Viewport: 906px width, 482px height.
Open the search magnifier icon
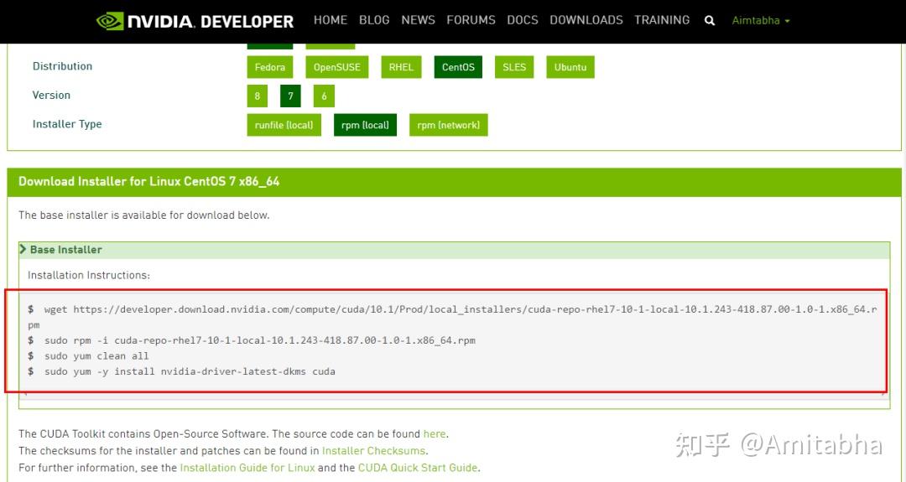tap(710, 21)
